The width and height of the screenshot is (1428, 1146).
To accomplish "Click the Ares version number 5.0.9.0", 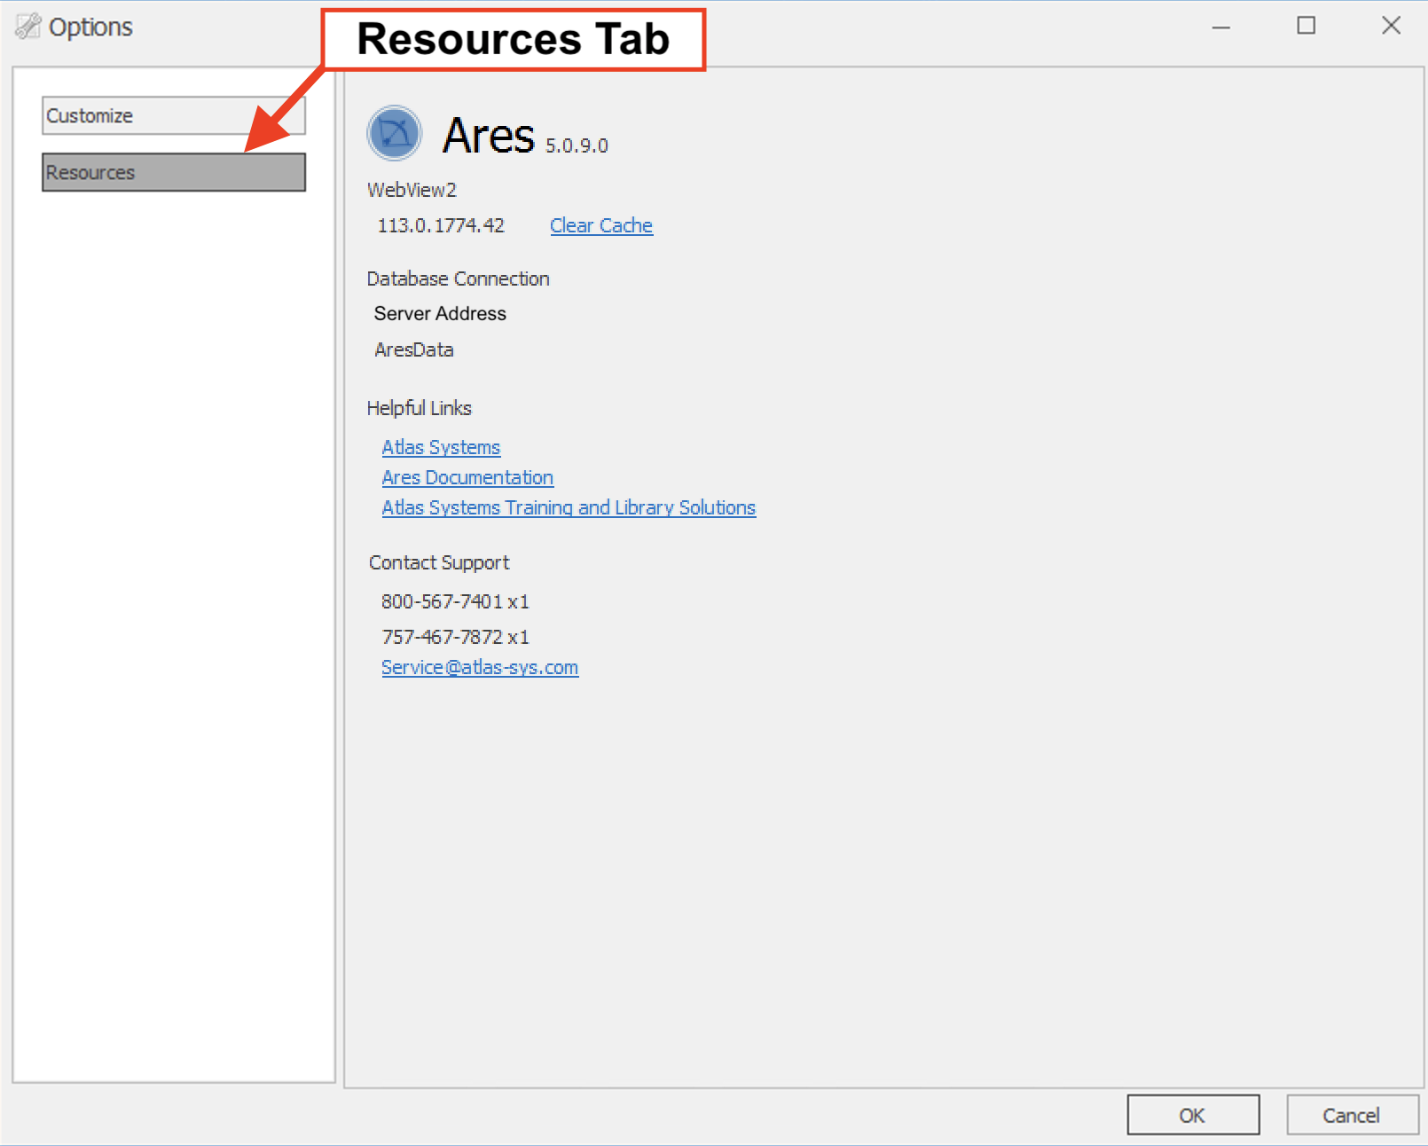I will [577, 146].
